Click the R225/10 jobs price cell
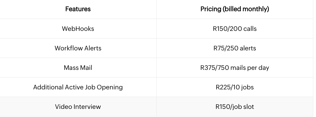Screen dimensions: 316x117 tap(235, 87)
